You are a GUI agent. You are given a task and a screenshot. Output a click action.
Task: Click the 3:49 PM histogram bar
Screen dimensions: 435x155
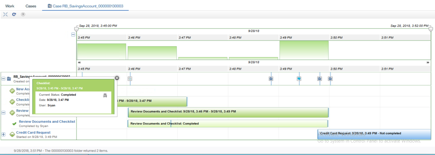[x=304, y=50]
